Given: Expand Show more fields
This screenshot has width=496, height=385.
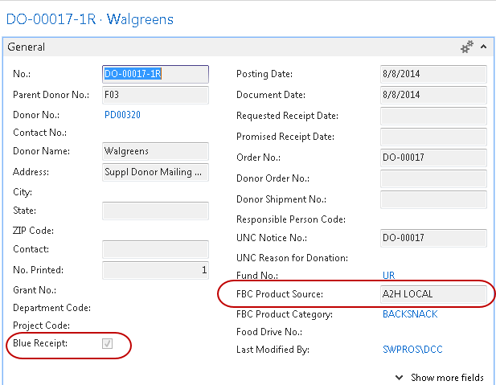Looking at the screenshot, I should coord(439,377).
